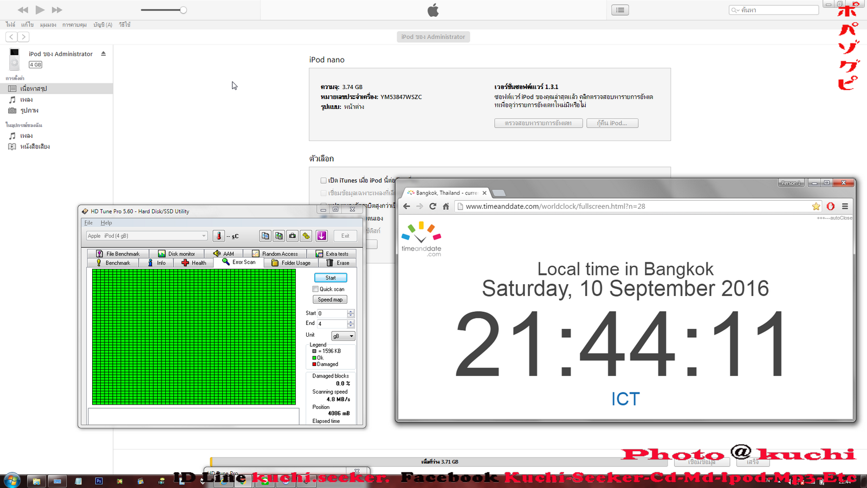This screenshot has width=867, height=488.
Task: Switch to the AAM tab
Action: click(x=224, y=254)
